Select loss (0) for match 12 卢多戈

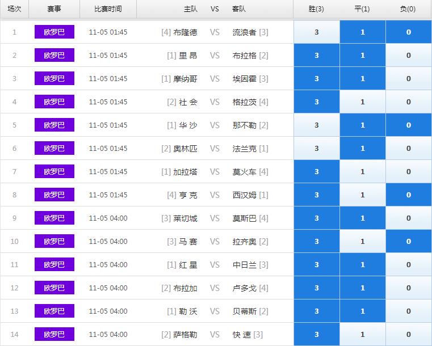(x=409, y=288)
